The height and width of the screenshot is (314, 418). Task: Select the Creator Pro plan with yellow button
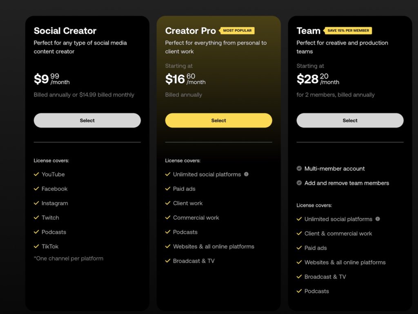pyautogui.click(x=219, y=121)
